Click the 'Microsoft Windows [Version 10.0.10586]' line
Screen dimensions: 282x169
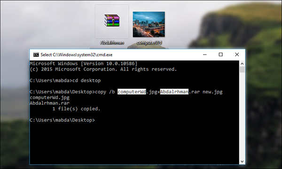[x=84, y=63]
